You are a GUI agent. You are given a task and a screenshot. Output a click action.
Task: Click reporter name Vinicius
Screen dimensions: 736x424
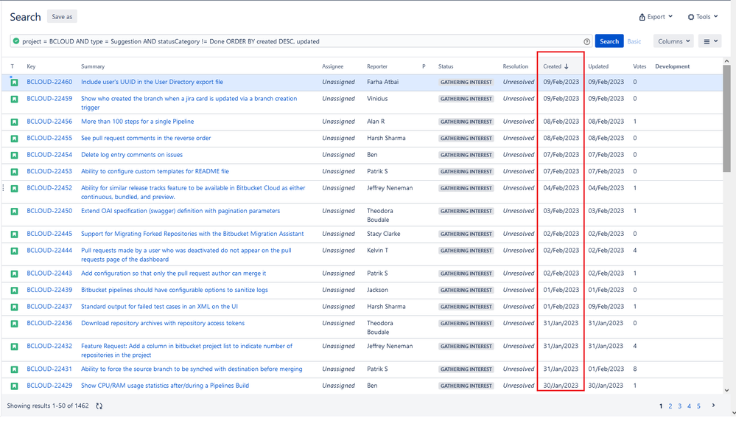pos(377,99)
